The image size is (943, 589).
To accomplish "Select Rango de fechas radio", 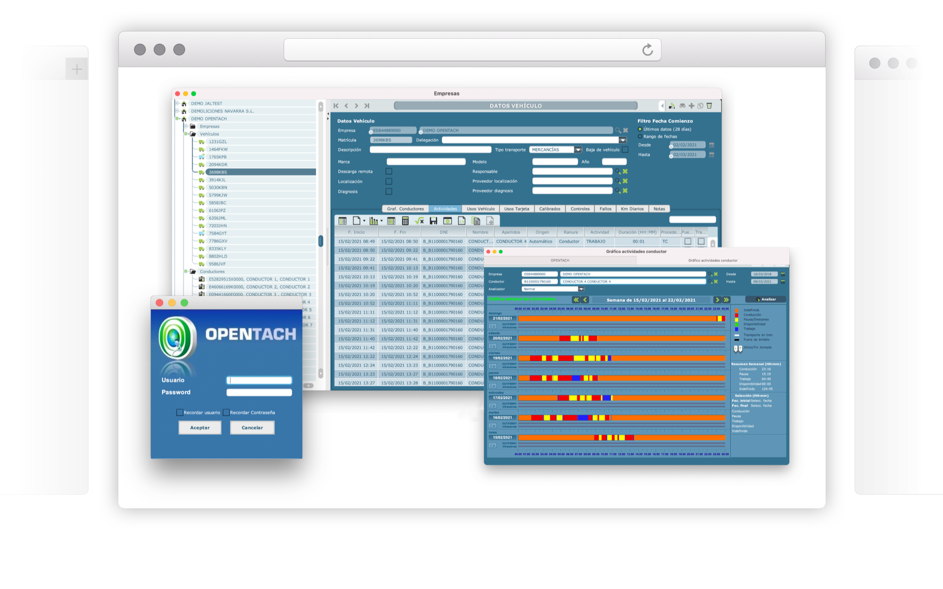I will click(x=640, y=136).
